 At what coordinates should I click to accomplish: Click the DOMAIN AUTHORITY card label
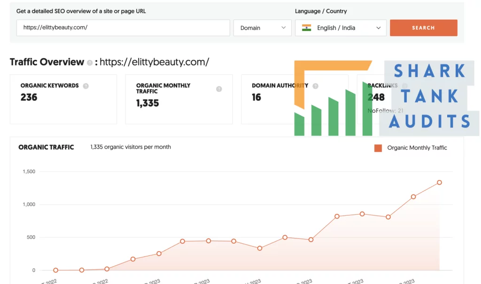click(280, 86)
